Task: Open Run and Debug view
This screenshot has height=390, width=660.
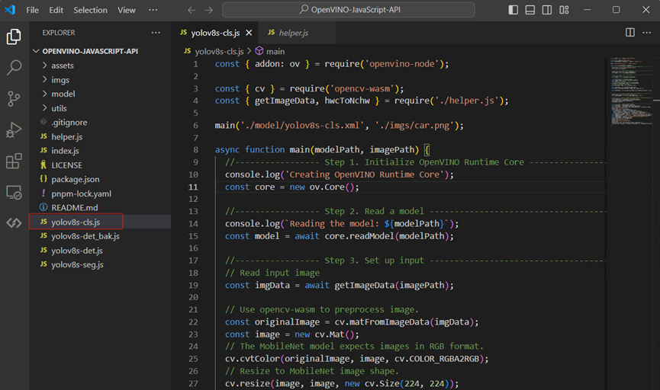Action: [x=14, y=130]
